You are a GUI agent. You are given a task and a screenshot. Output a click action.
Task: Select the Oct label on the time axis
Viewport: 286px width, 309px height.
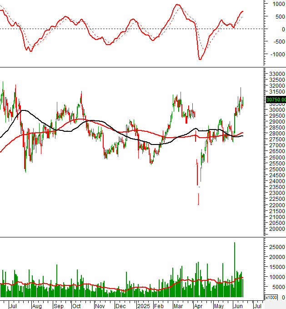(x=76, y=306)
